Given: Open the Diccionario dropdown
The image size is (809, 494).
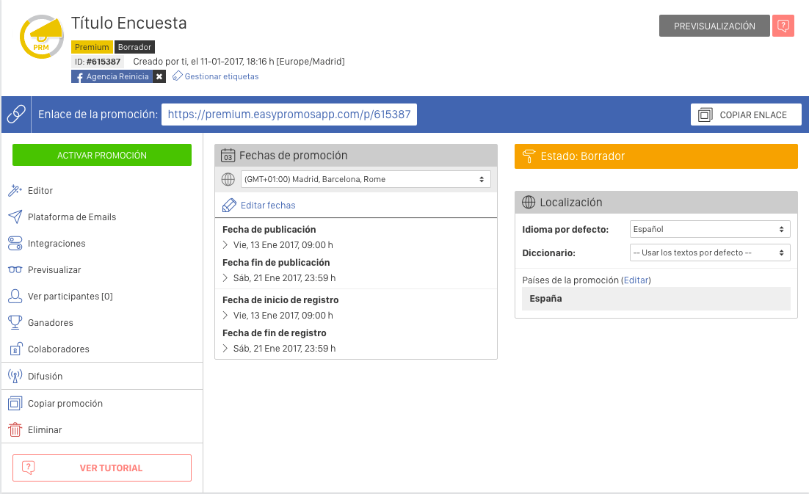Looking at the screenshot, I should point(710,252).
